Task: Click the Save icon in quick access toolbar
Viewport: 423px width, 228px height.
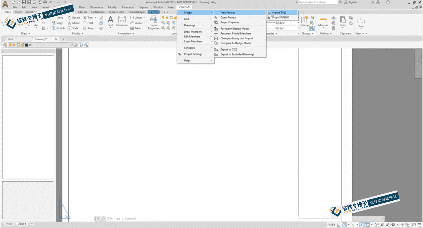Action: point(24,2)
